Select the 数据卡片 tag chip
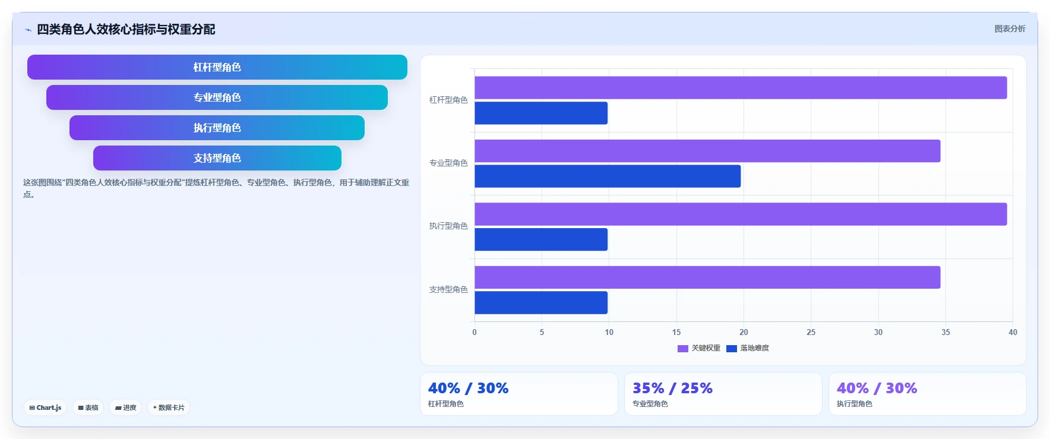The image size is (1050, 439). [169, 408]
